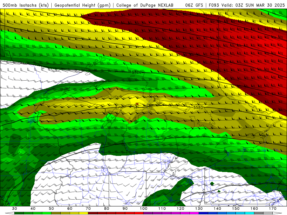Click the 120 value on color scale
This screenshot has width=287, height=215.
point(180,209)
